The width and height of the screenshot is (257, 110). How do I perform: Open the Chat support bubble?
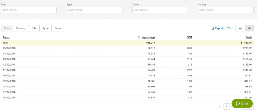click(242, 103)
